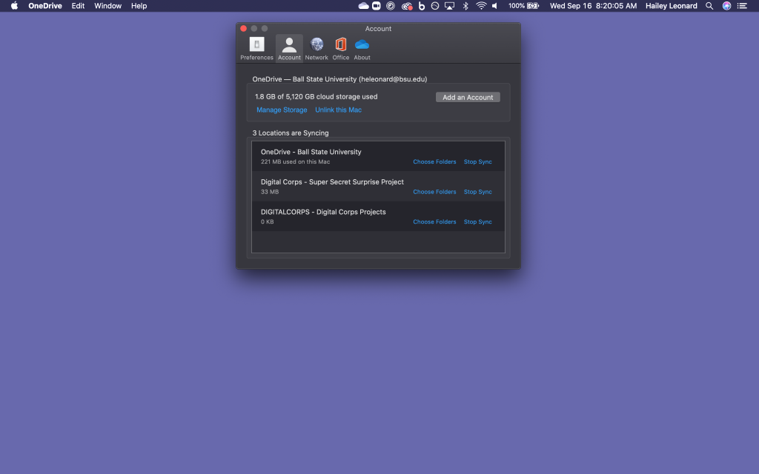
Task: Open the Edit menu
Action: coord(78,6)
